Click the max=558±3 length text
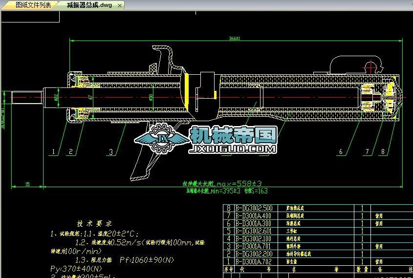The image size is (413, 278). coord(239,183)
